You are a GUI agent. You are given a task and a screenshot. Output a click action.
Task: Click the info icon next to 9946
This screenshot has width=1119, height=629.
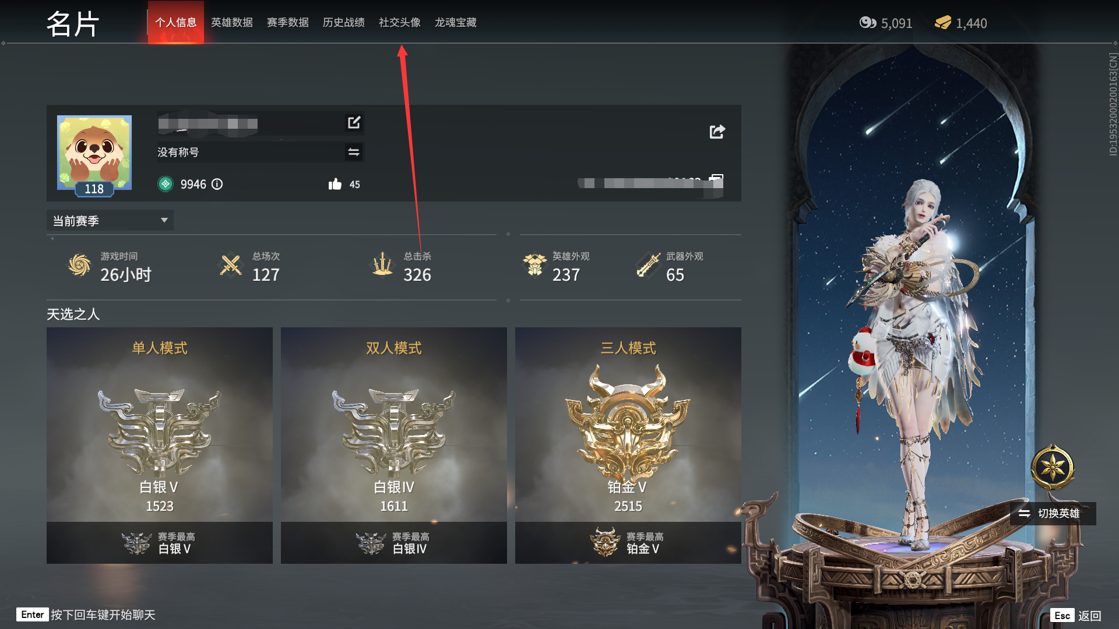(x=217, y=184)
